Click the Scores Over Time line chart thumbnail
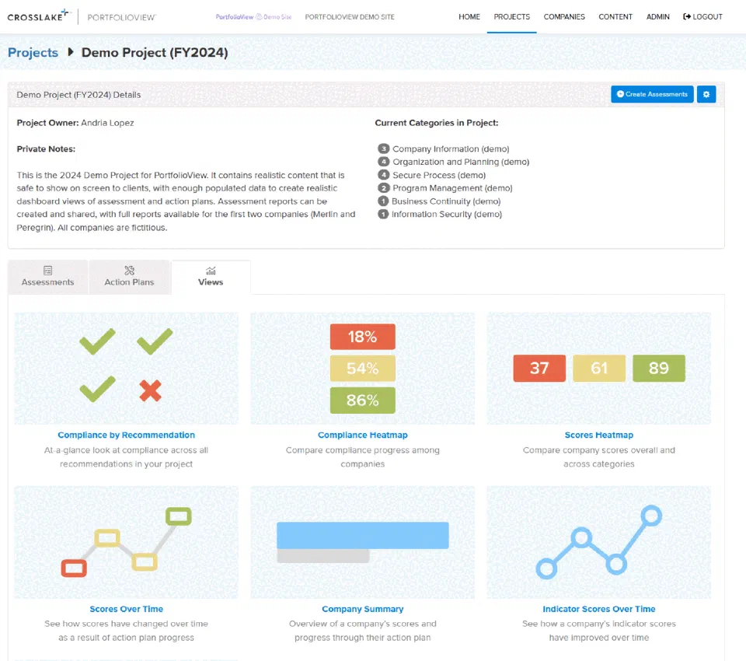 (126, 542)
